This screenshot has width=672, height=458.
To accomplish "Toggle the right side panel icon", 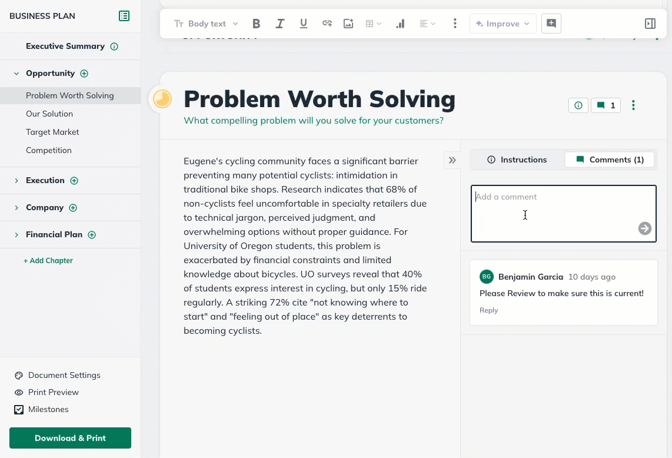I will point(650,24).
